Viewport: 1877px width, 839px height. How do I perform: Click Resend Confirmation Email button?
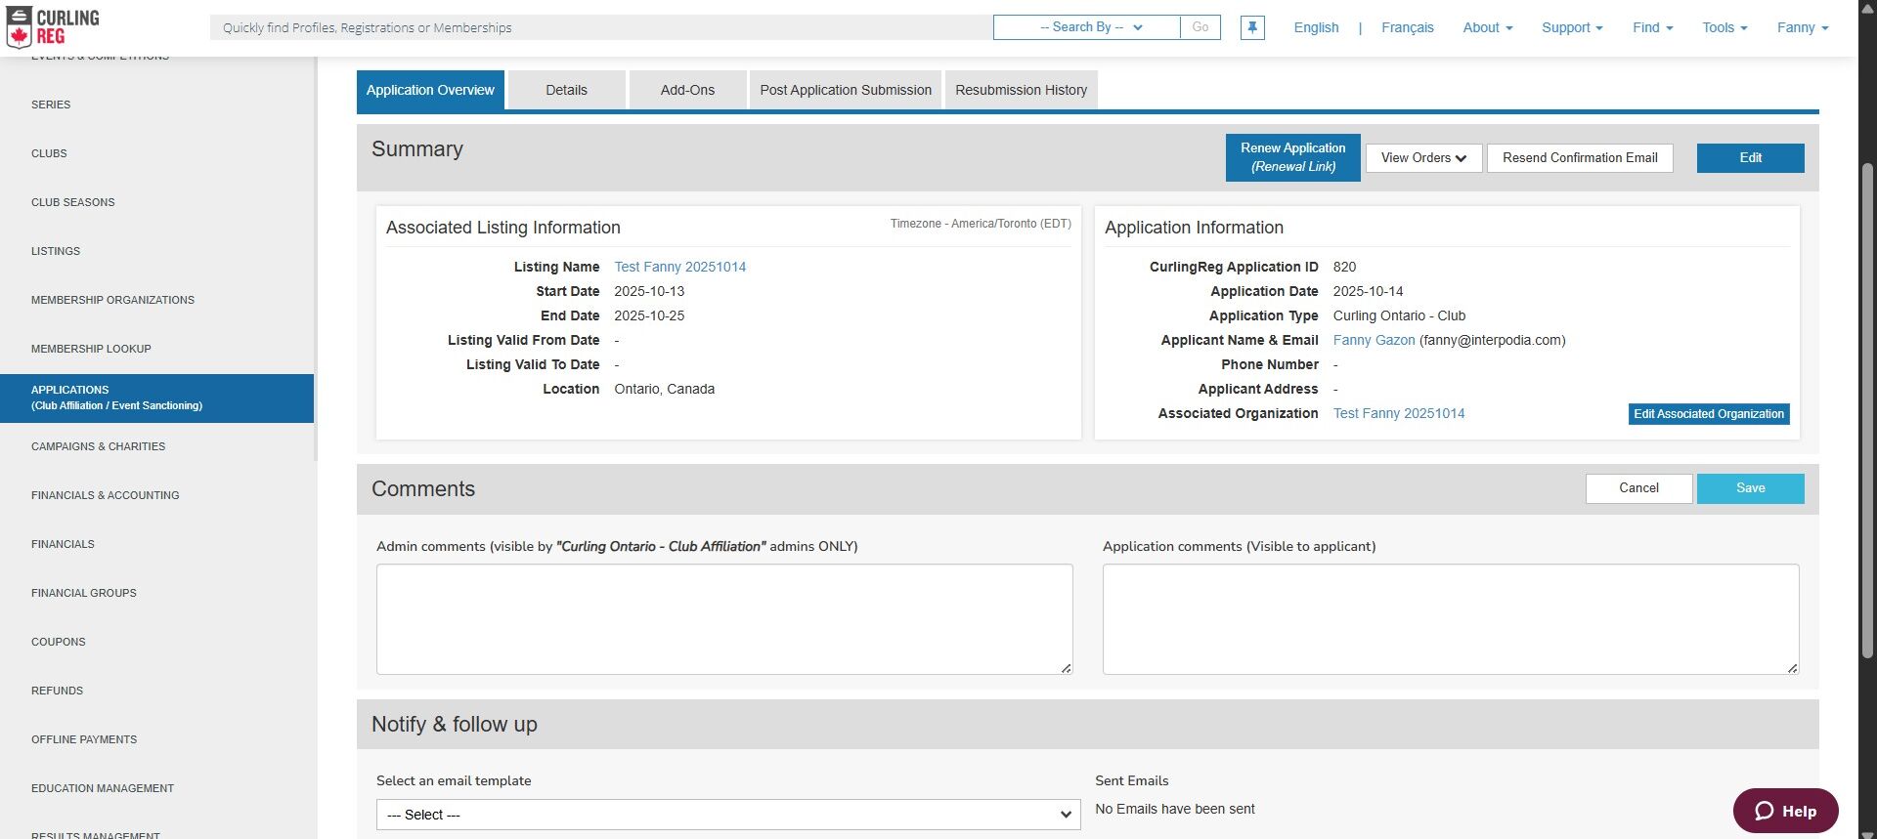1579,158
